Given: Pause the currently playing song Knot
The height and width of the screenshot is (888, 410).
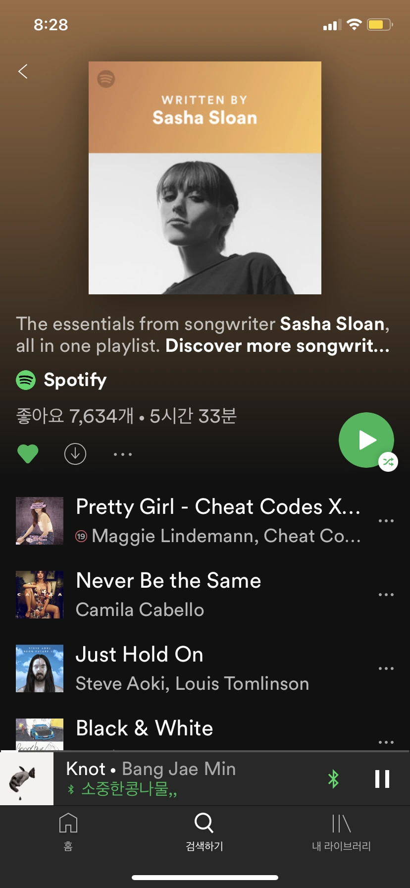Looking at the screenshot, I should (x=382, y=778).
